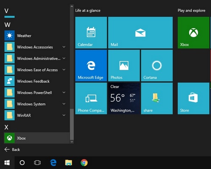The width and height of the screenshot is (211, 169).
Task: Open the Store tile
Action: [193, 98]
